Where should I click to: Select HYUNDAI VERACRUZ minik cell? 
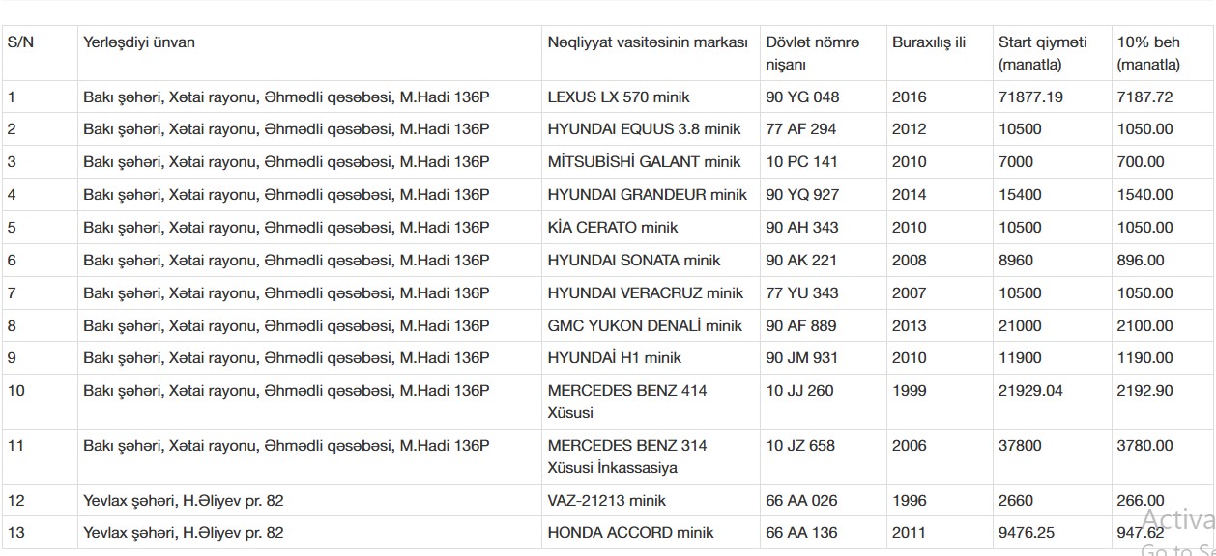click(646, 293)
